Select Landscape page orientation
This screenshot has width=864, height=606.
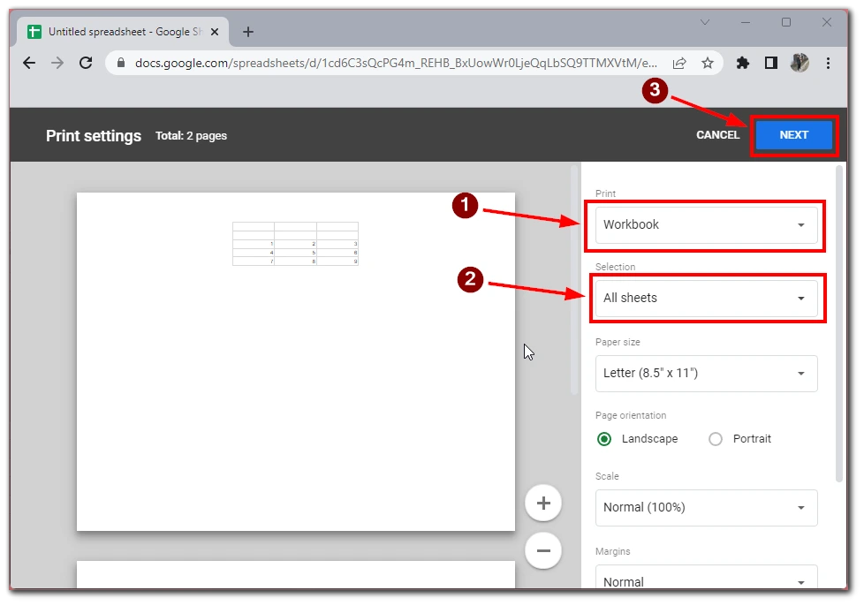(604, 439)
